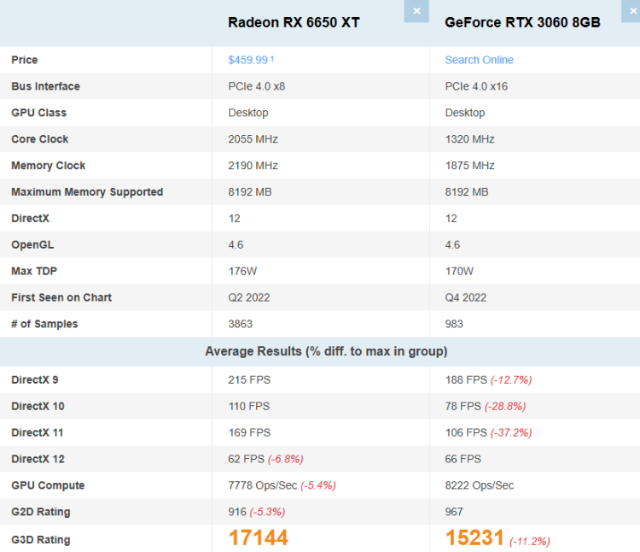Image resolution: width=640 pixels, height=552 pixels.
Task: Select the 215 FPS value
Action: pyautogui.click(x=249, y=379)
